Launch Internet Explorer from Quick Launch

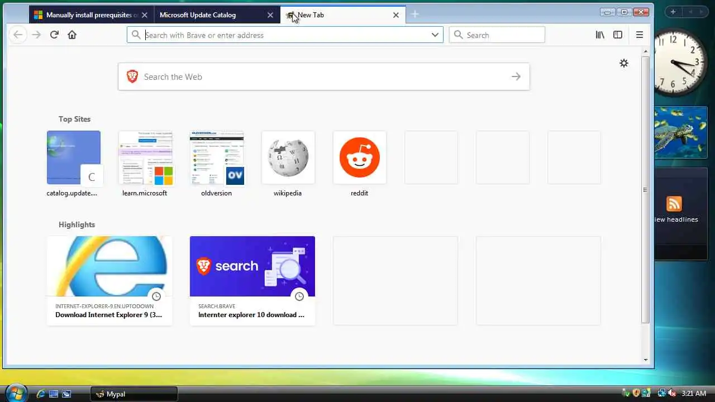coord(41,394)
